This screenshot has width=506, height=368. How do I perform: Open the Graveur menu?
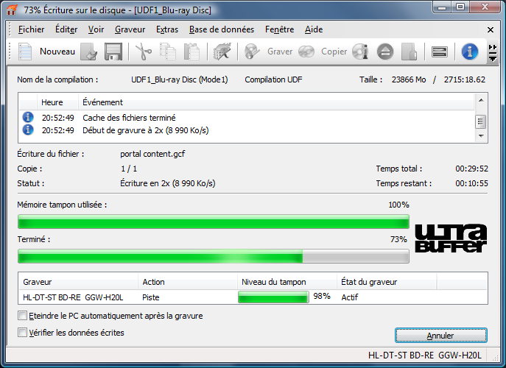point(130,29)
